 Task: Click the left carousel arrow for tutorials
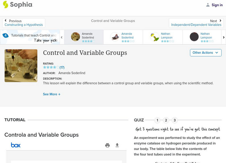62,37
